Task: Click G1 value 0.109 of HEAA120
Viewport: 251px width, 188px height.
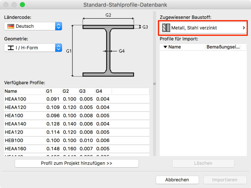Action: point(53,107)
